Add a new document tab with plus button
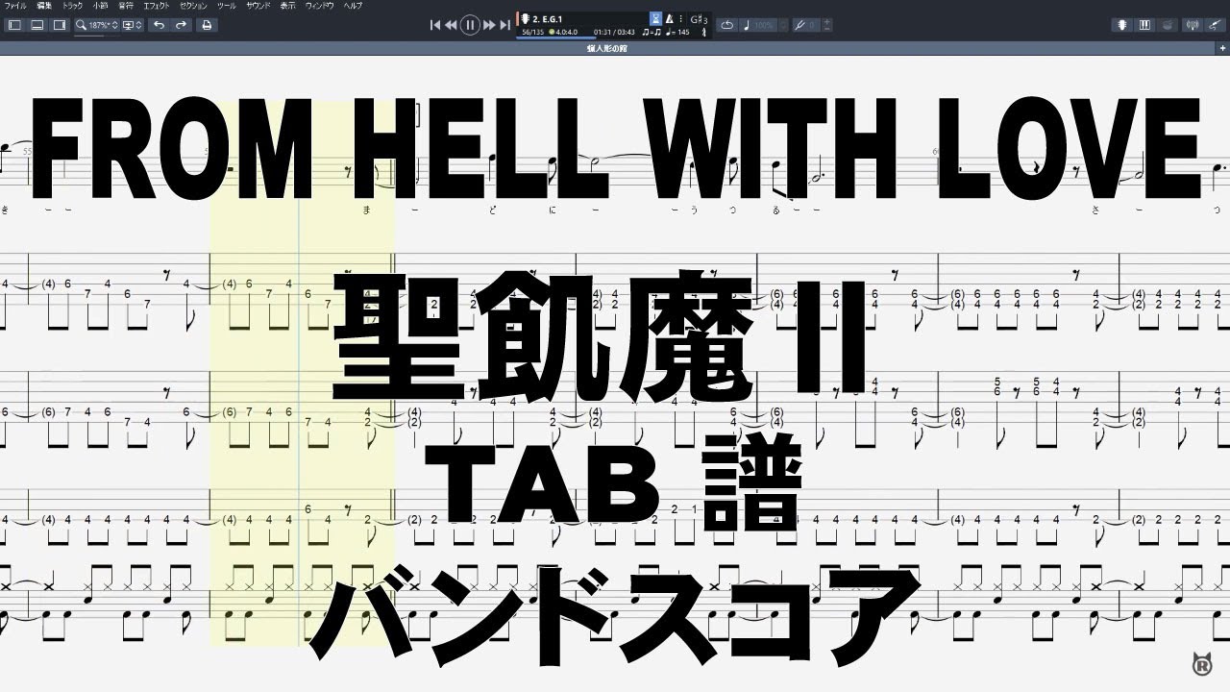This screenshot has height=692, width=1230. [1220, 46]
